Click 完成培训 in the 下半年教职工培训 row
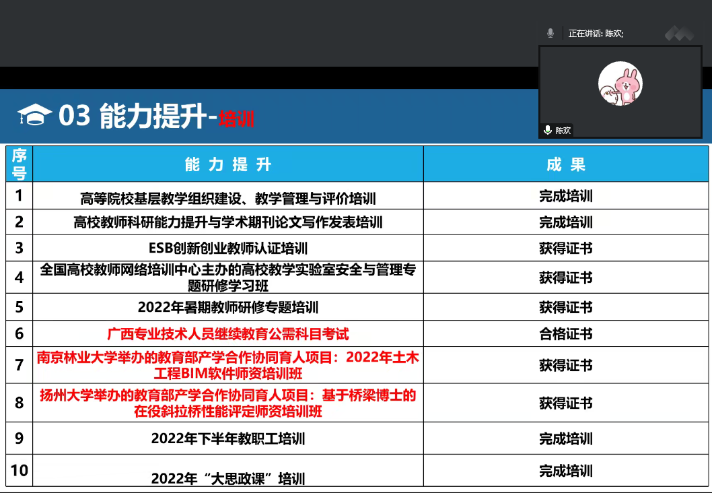Screen dimensions: 712x493 (566, 438)
